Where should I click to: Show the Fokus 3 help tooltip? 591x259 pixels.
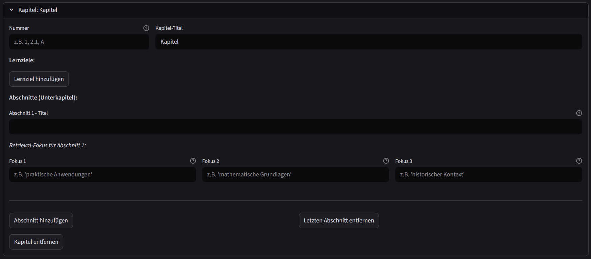pyautogui.click(x=579, y=161)
